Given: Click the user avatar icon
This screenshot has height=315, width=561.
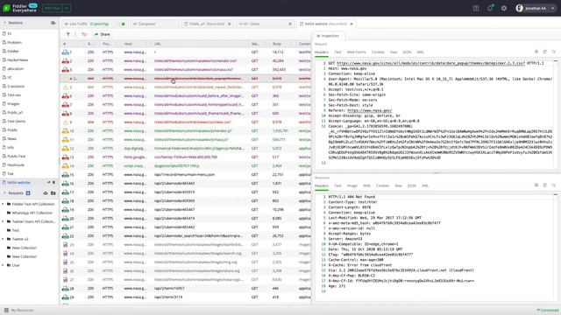Looking at the screenshot, I should tap(520, 8).
